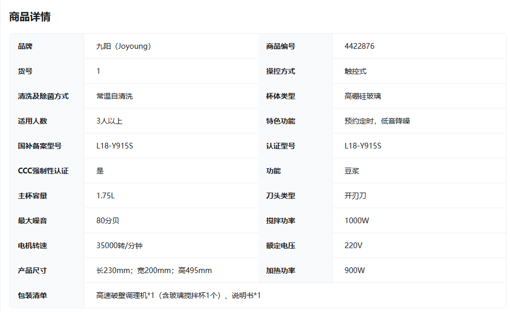Viewport: 510px width, 312px height.
Task: Click the model value beside 认证型号
Action: (x=363, y=146)
